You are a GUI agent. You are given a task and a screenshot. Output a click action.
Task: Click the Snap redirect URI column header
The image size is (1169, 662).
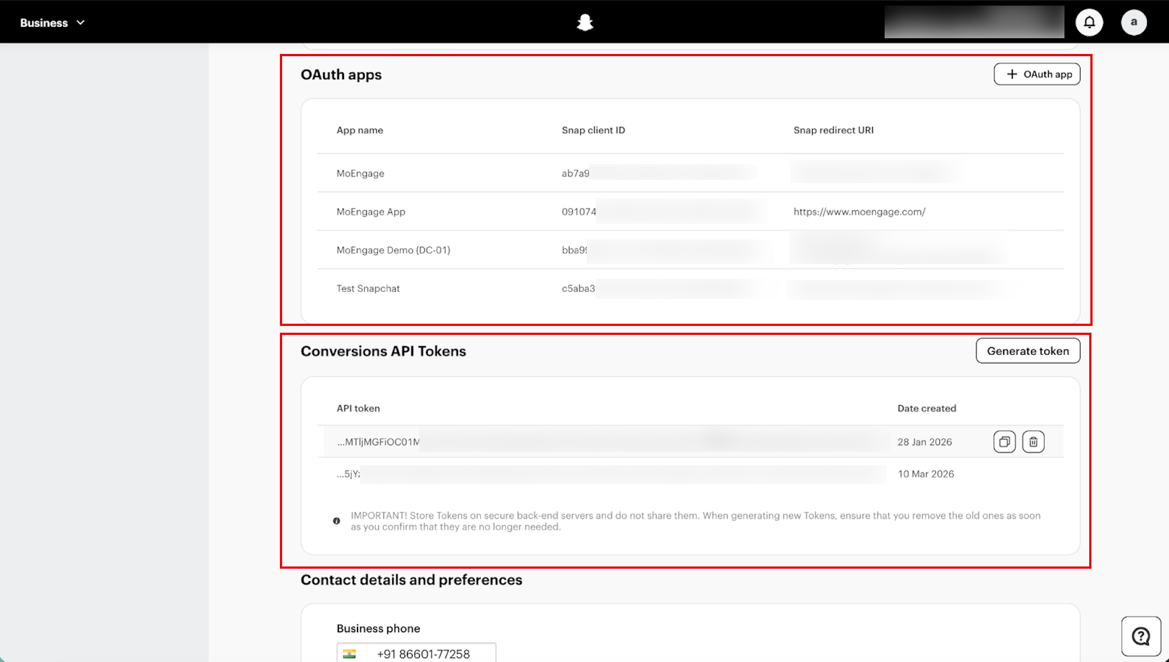[833, 130]
